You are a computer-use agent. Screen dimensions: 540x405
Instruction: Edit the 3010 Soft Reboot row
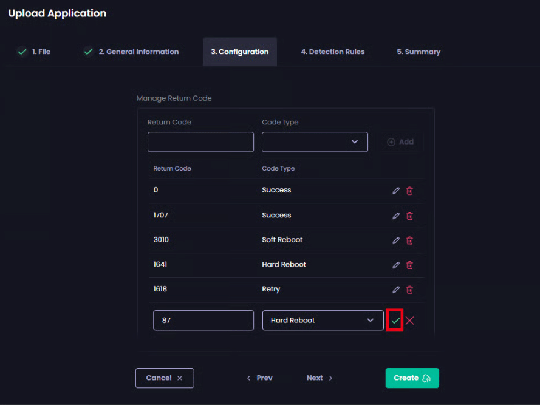pyautogui.click(x=396, y=240)
